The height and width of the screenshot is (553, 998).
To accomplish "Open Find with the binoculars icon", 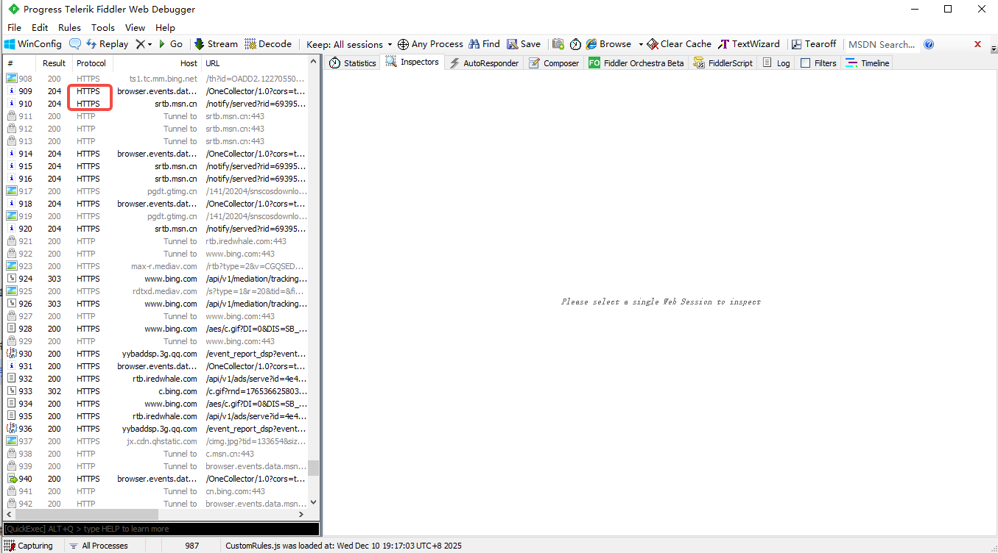I will tap(484, 44).
